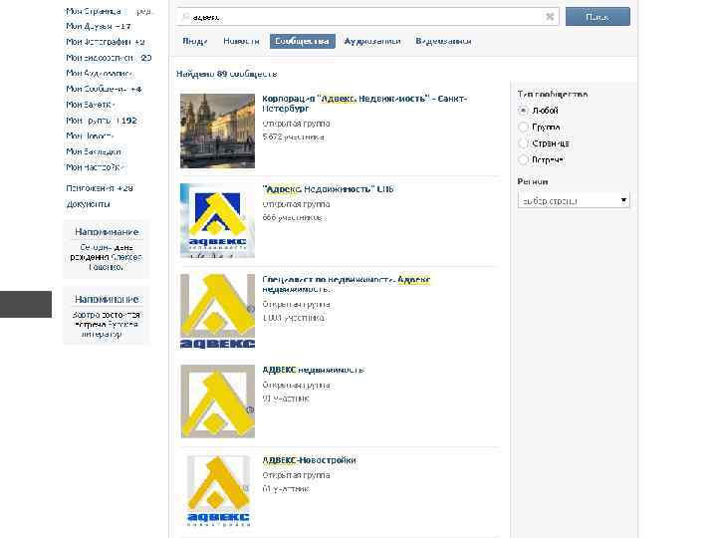Open the Аудиозаписи tab
The height and width of the screenshot is (538, 717).
coord(372,41)
